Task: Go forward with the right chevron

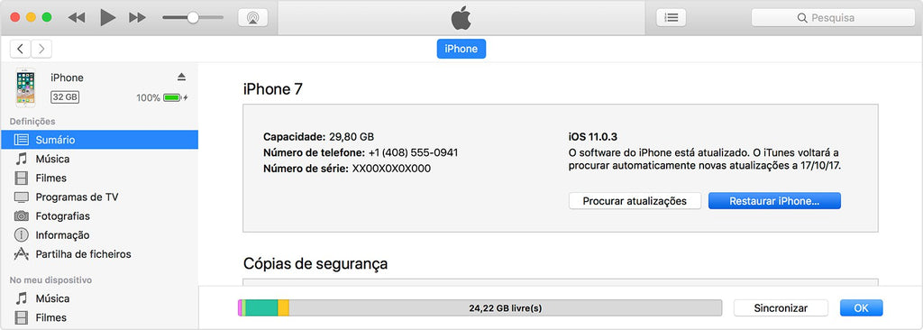Action: pos(41,49)
